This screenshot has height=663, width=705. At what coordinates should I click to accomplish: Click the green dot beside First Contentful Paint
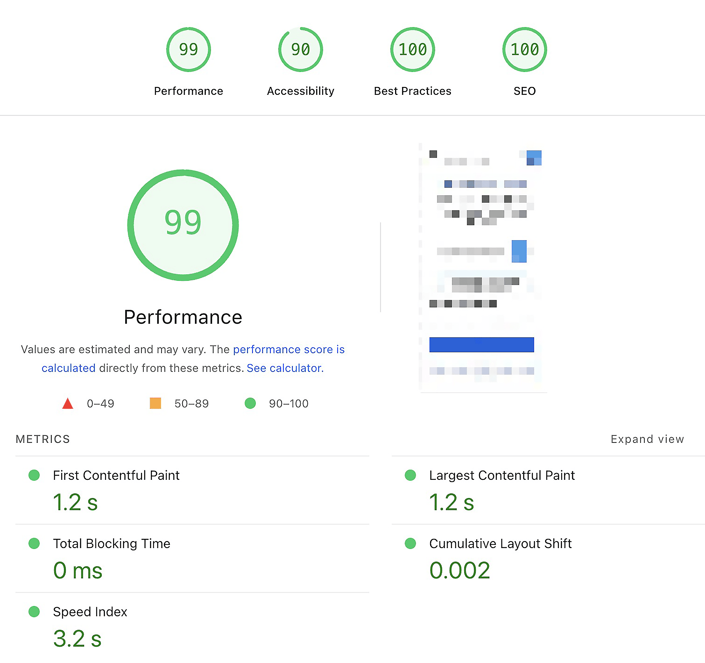coord(34,475)
